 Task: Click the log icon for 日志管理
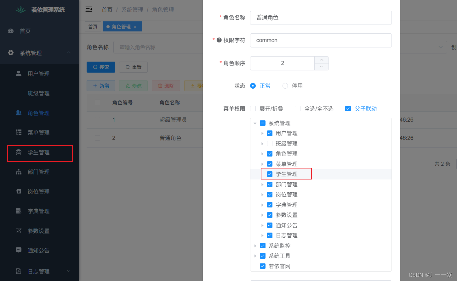coord(19,271)
